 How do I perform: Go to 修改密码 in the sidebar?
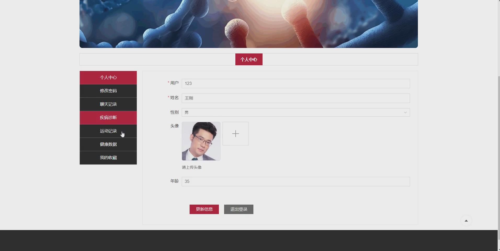pos(108,91)
